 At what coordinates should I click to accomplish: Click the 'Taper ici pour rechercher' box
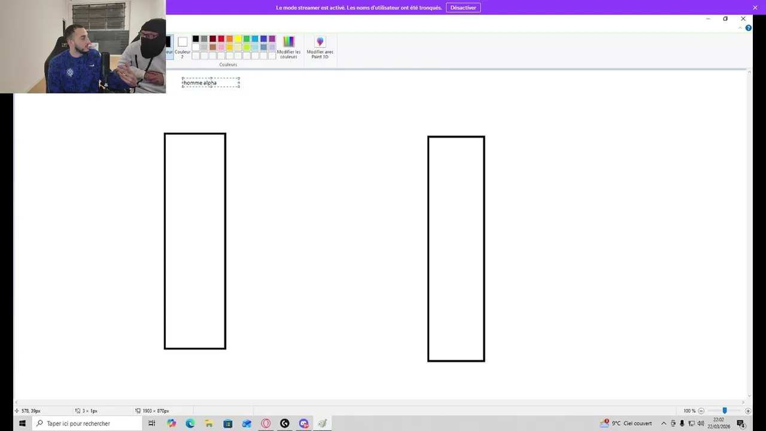86,423
